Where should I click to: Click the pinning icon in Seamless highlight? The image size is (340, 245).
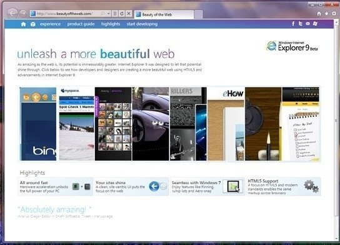point(233,186)
